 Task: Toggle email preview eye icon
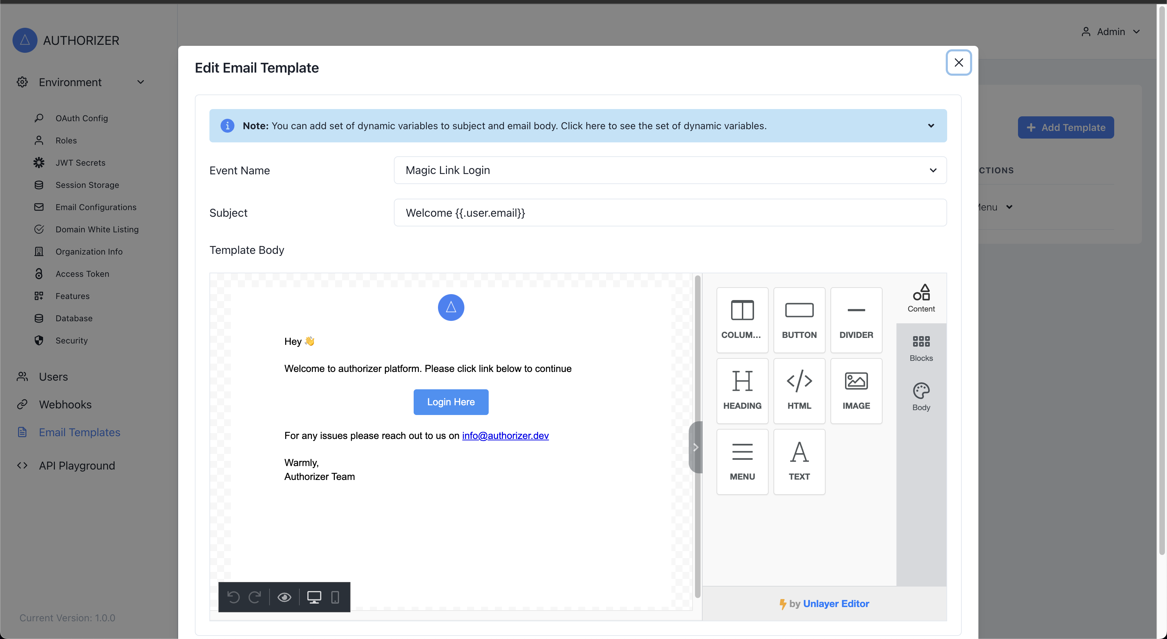(285, 597)
